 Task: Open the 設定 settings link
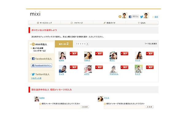[x=156, y=17]
